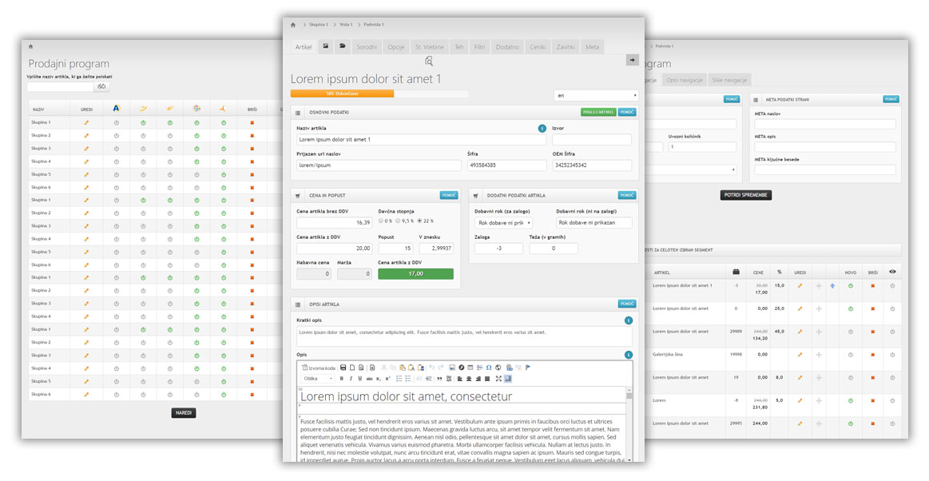Open the Ceniki tab
The image size is (929, 481).
538,47
